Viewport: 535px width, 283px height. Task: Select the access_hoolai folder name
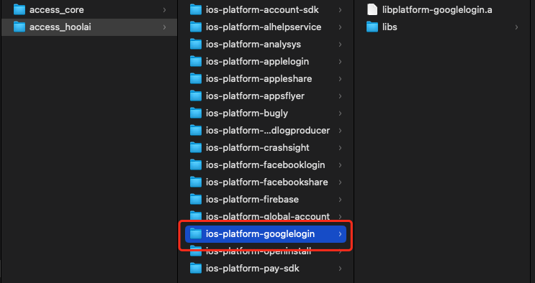pos(60,27)
